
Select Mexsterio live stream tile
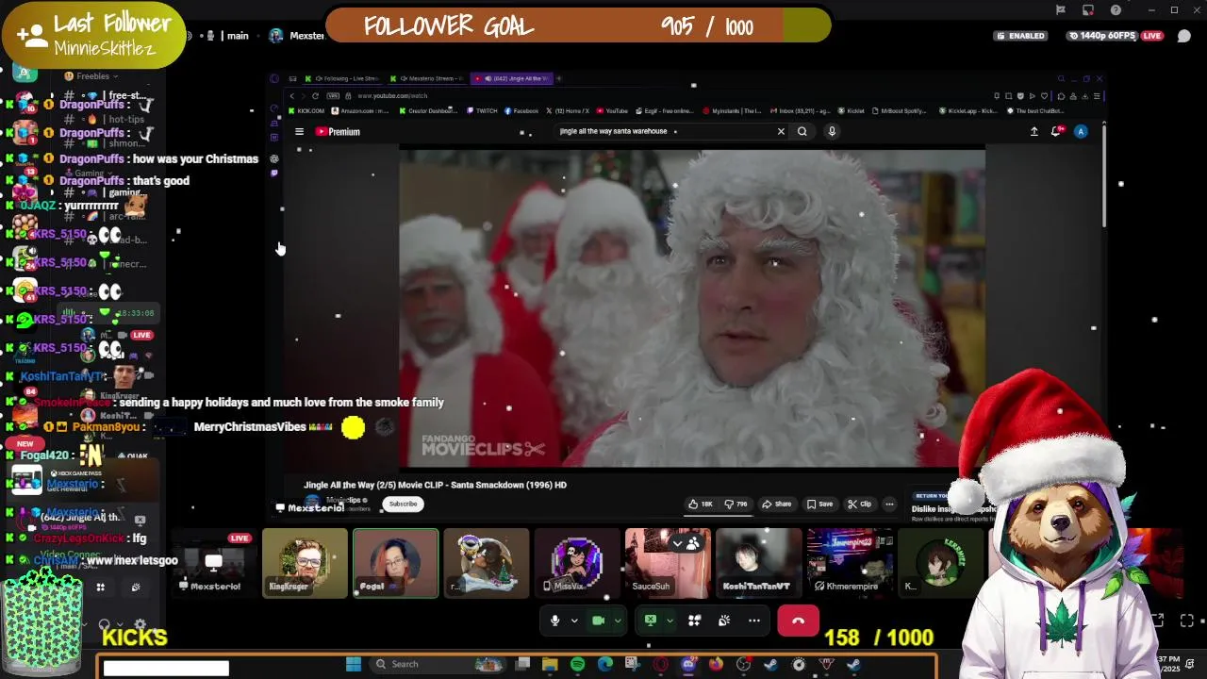pyautogui.click(x=214, y=563)
